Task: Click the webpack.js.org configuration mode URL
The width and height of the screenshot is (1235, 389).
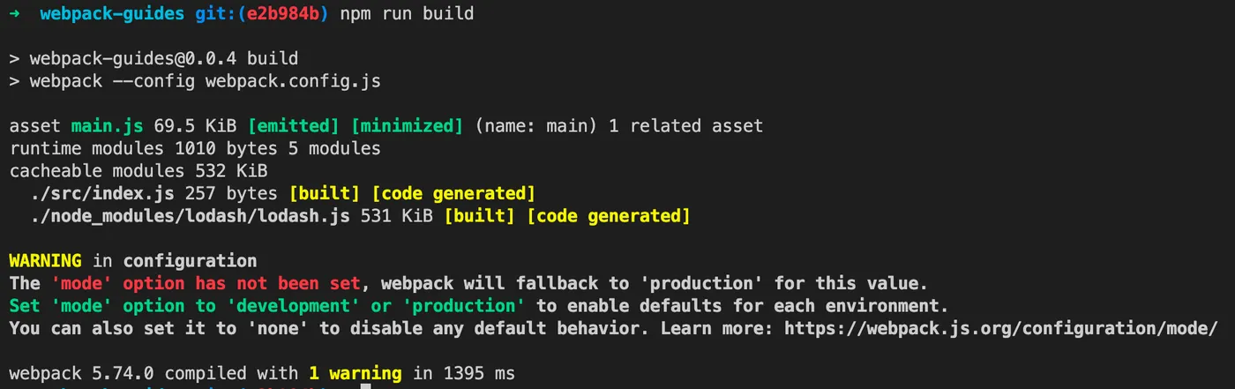Action: [1000, 328]
